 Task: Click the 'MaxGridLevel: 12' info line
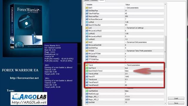click(x=51, y=54)
